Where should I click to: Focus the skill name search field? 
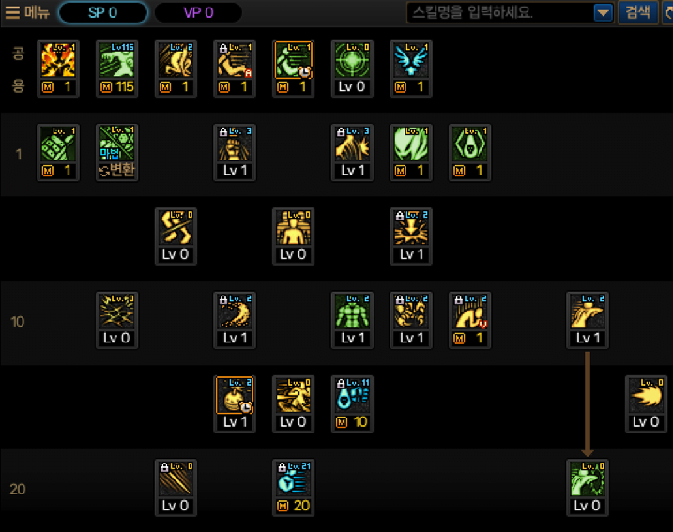(500, 12)
